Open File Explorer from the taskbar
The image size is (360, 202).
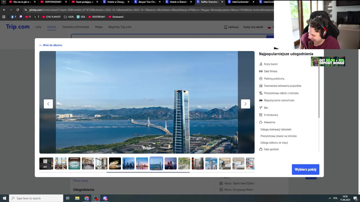[x=77, y=198]
